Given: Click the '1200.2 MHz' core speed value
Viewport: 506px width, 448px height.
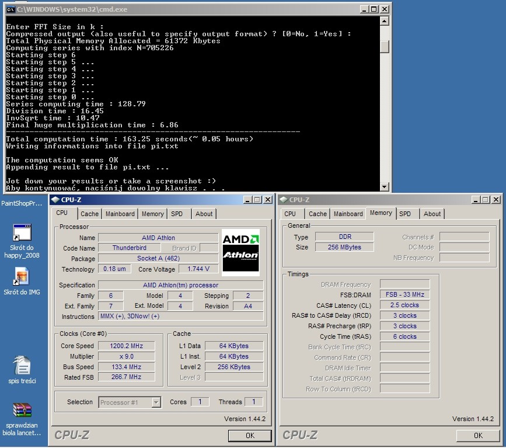Looking at the screenshot, I should pos(127,346).
